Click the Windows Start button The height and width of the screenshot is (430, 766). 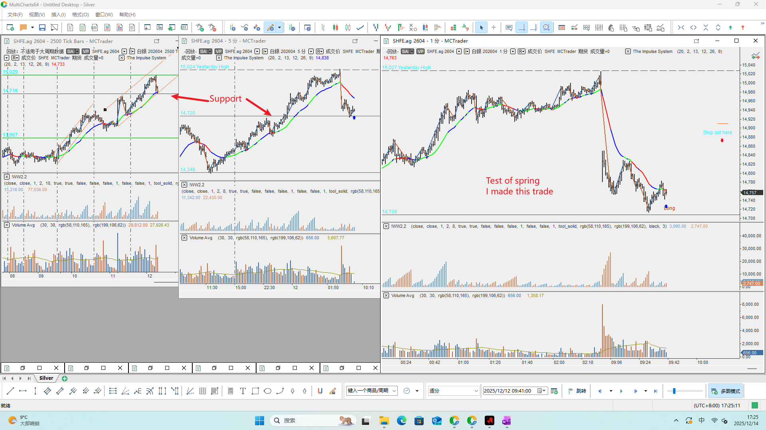point(260,420)
